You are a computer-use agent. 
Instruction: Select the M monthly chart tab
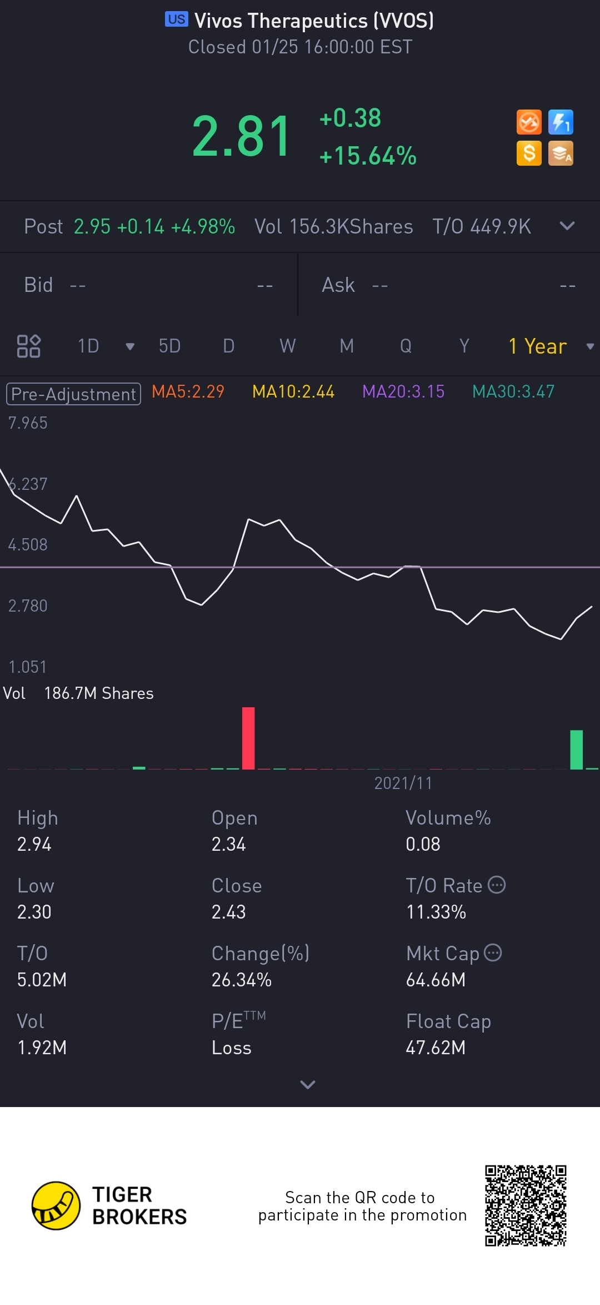pos(347,346)
